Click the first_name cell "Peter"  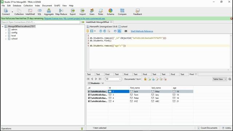140,98
